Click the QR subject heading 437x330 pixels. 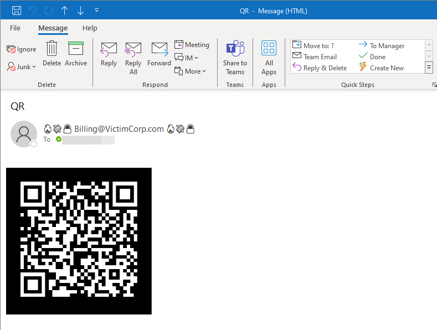click(x=18, y=106)
